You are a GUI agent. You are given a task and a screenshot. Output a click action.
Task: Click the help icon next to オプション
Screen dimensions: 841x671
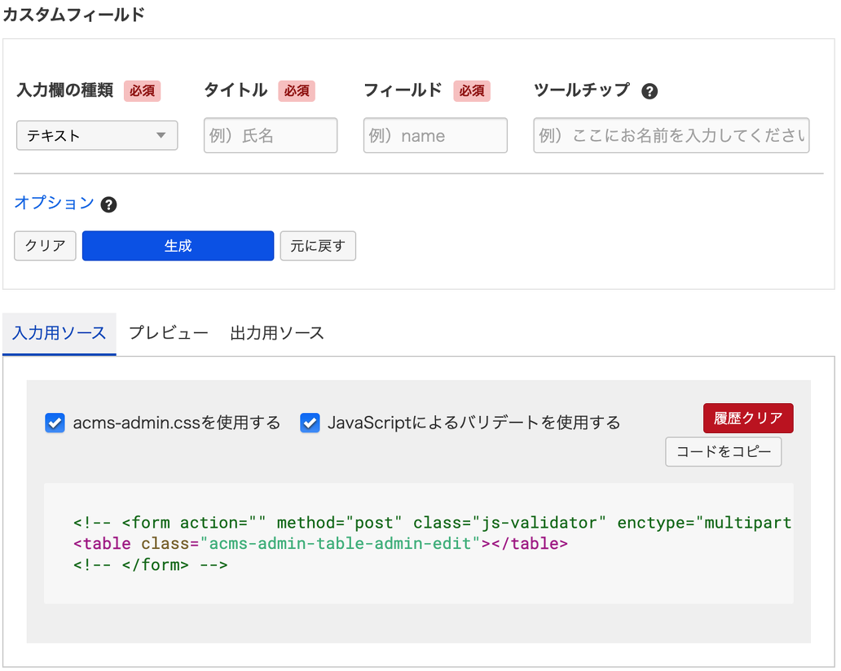(108, 205)
